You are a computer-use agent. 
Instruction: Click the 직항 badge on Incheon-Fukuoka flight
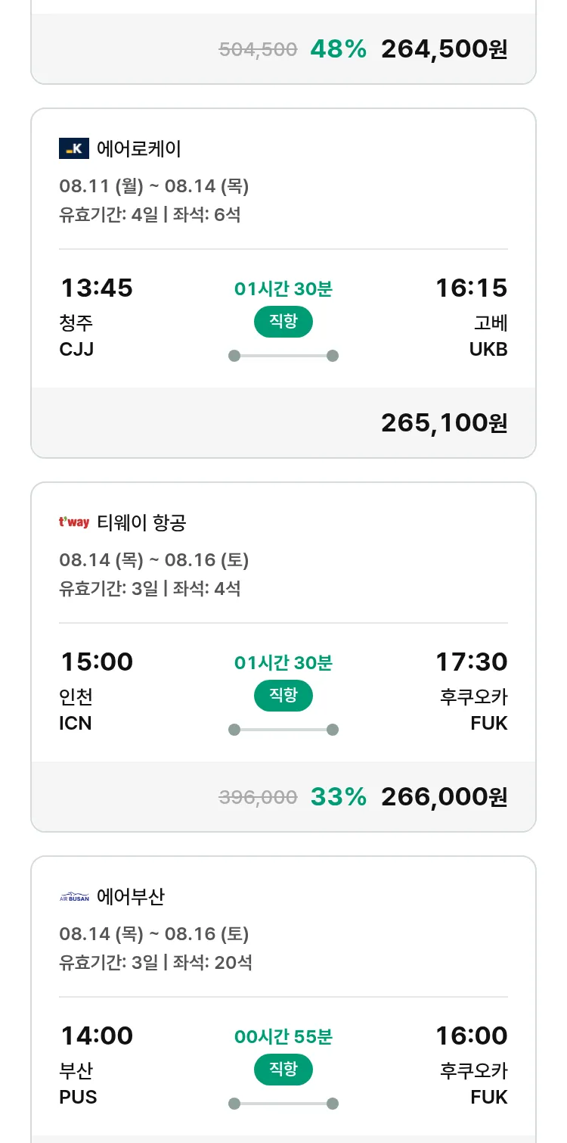tap(283, 696)
